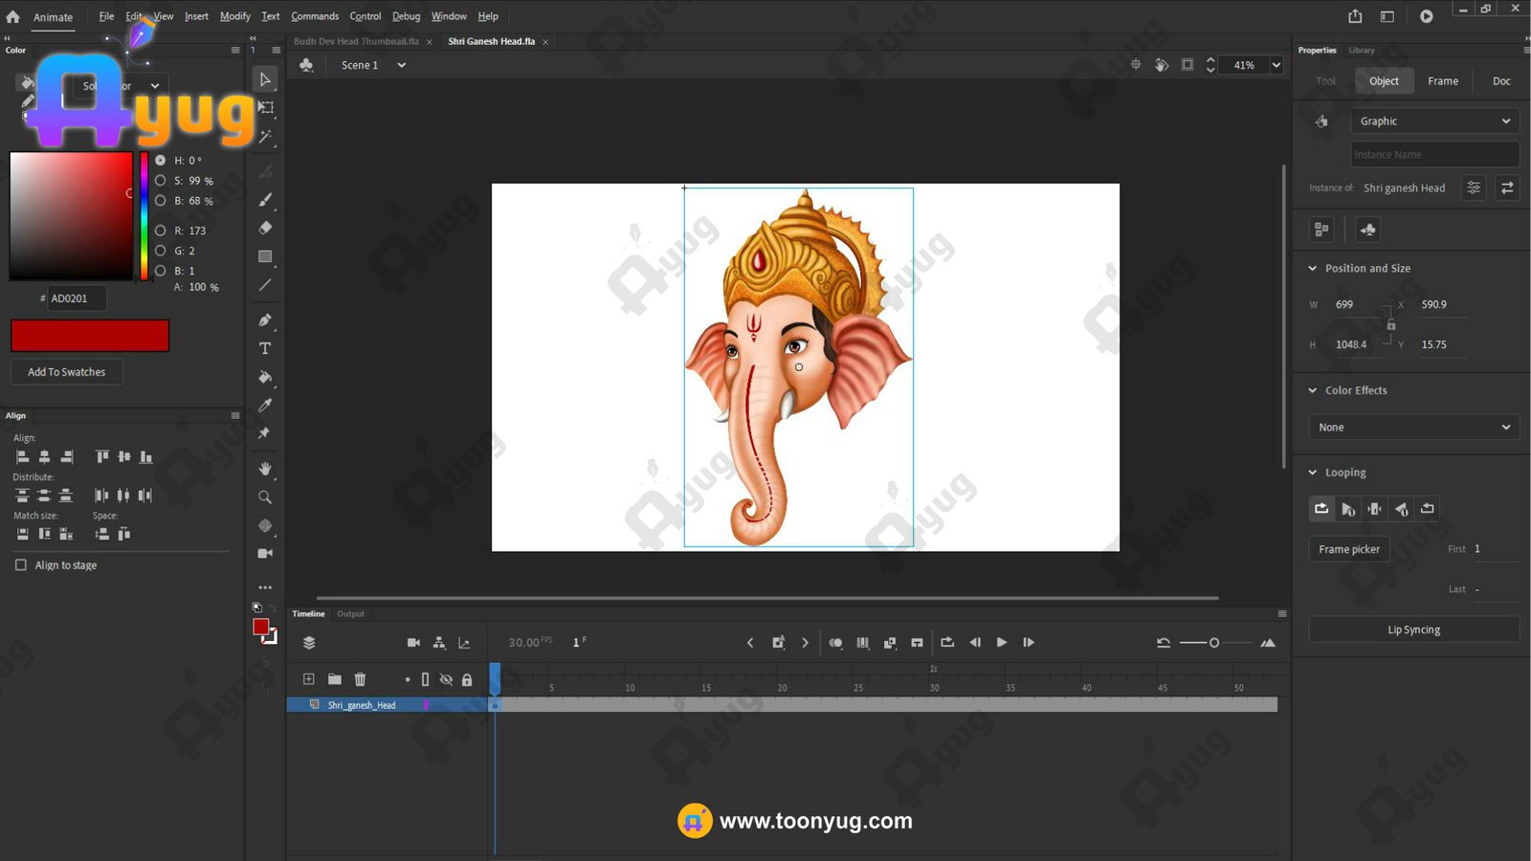Select the Text tool
Viewport: 1531px width, 861px height.
tap(265, 348)
